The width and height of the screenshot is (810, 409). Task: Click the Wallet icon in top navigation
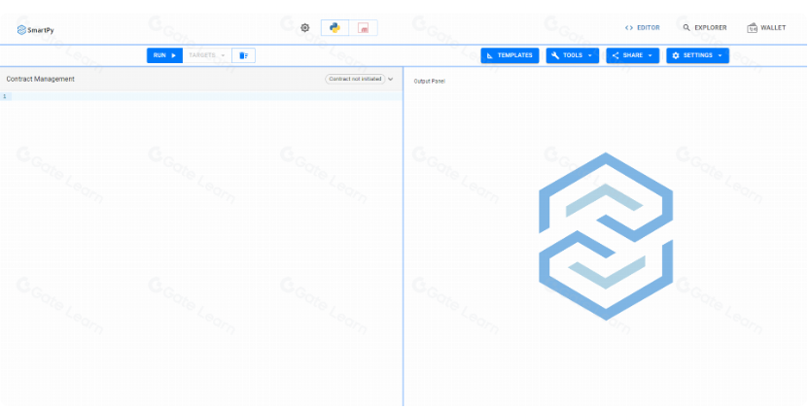[753, 28]
